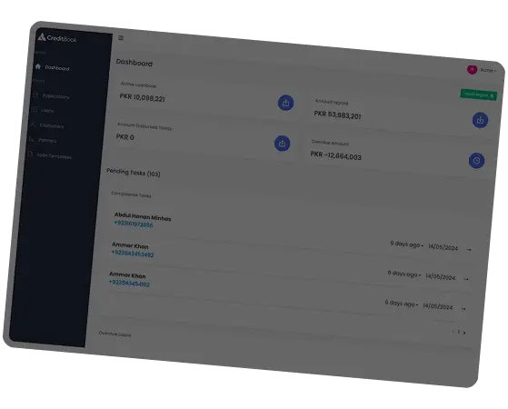Click Amount Disbursed Today export icon
Screen dimensions: 508x409
283,144
